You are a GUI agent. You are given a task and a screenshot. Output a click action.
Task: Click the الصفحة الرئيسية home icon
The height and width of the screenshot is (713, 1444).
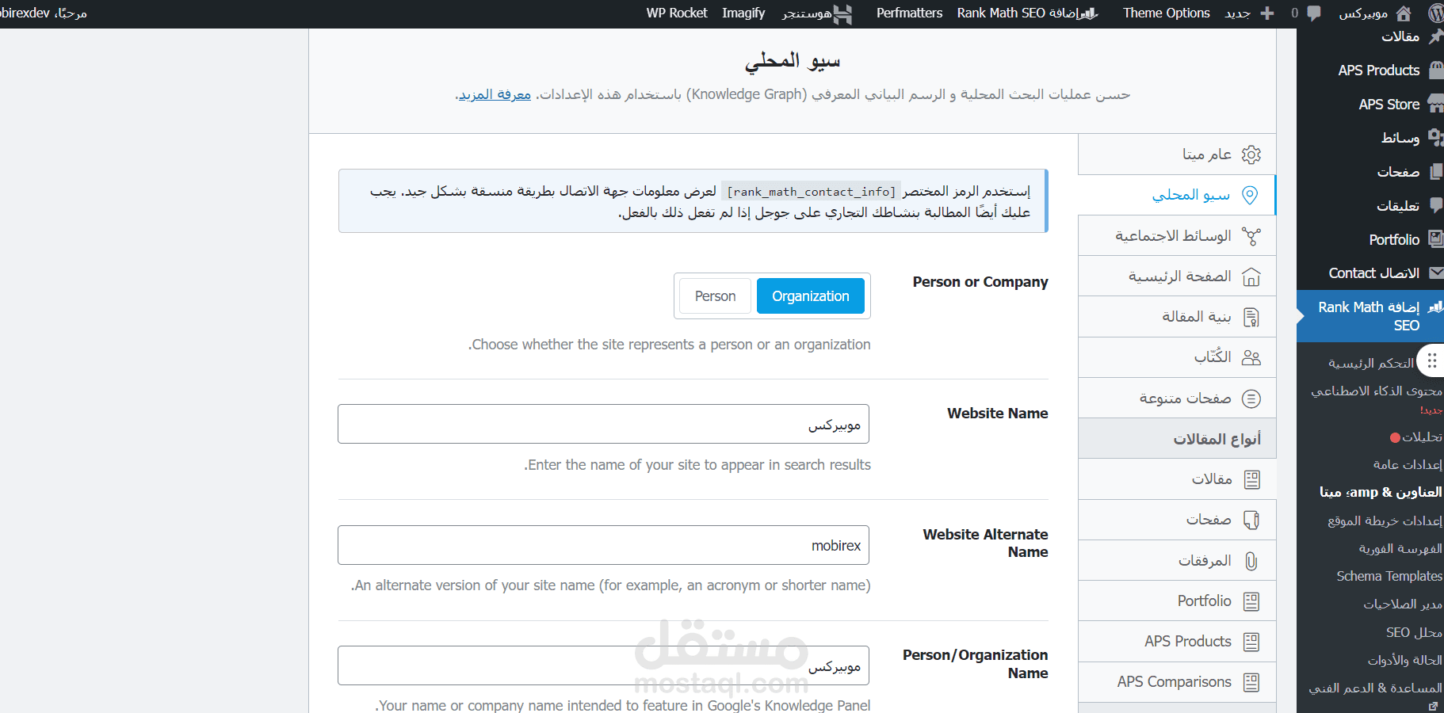tap(1251, 276)
